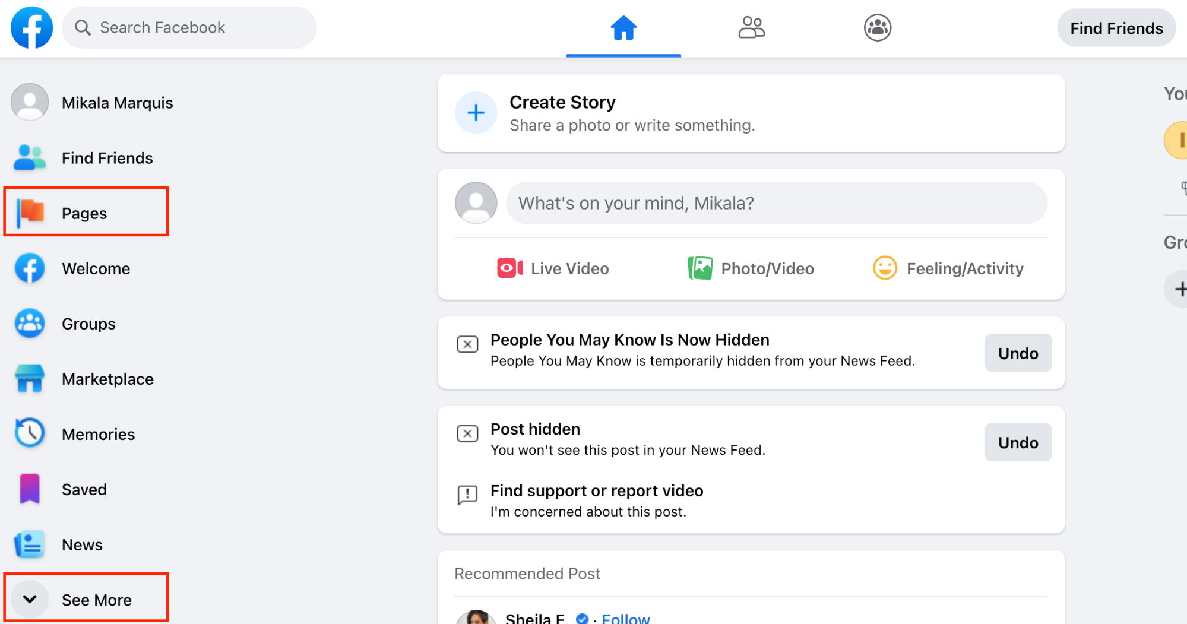
Task: Open the News sidebar icon
Action: 30,544
